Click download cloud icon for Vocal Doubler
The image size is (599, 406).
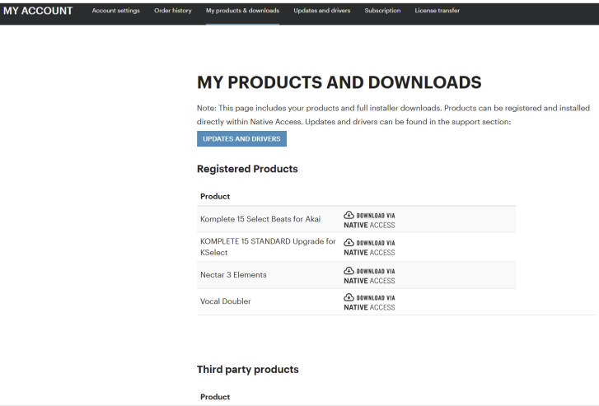tap(349, 297)
